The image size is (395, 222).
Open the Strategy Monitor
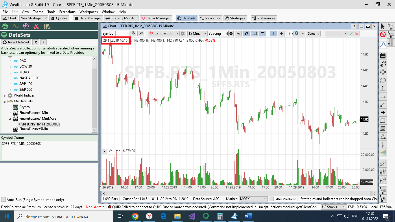tap(121, 18)
